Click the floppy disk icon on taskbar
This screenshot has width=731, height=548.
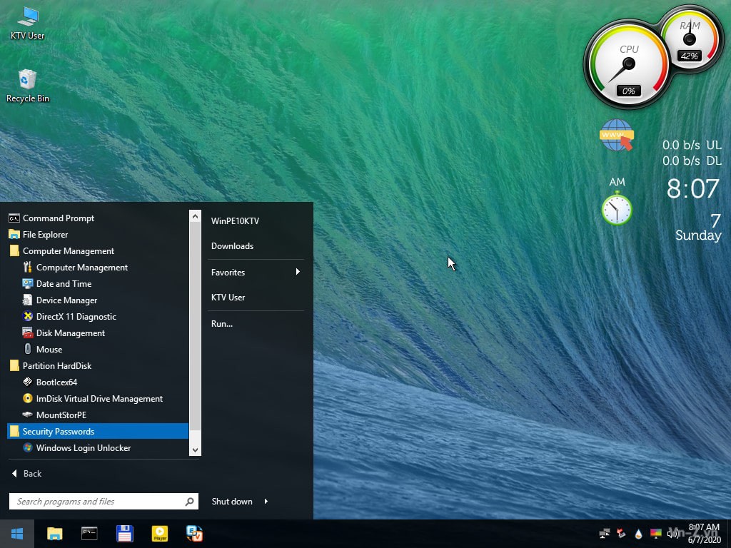click(x=125, y=533)
